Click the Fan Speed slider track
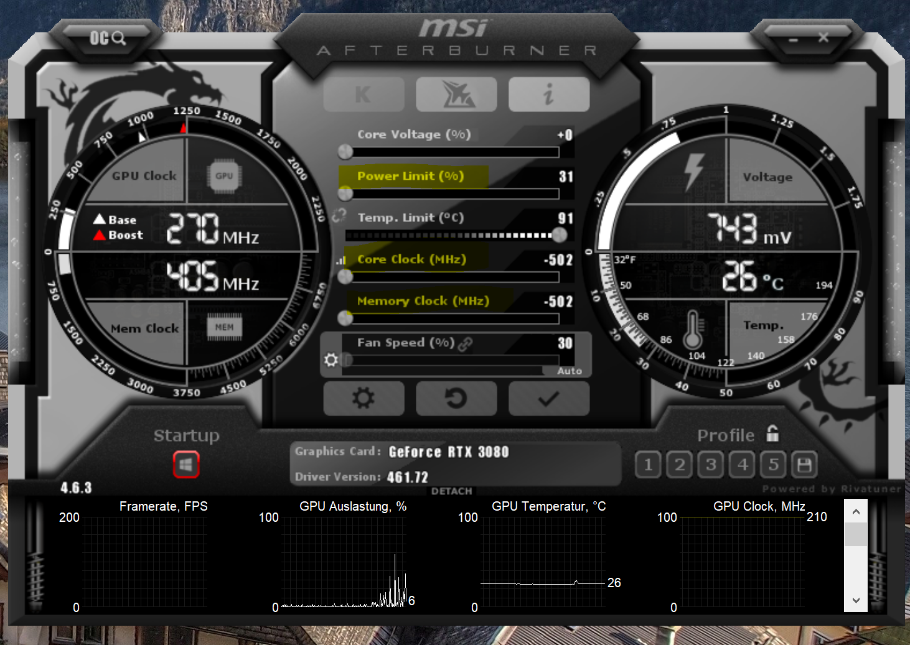 pyautogui.click(x=452, y=360)
